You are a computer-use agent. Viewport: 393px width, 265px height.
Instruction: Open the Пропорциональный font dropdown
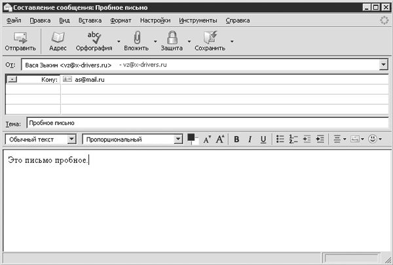coord(178,139)
